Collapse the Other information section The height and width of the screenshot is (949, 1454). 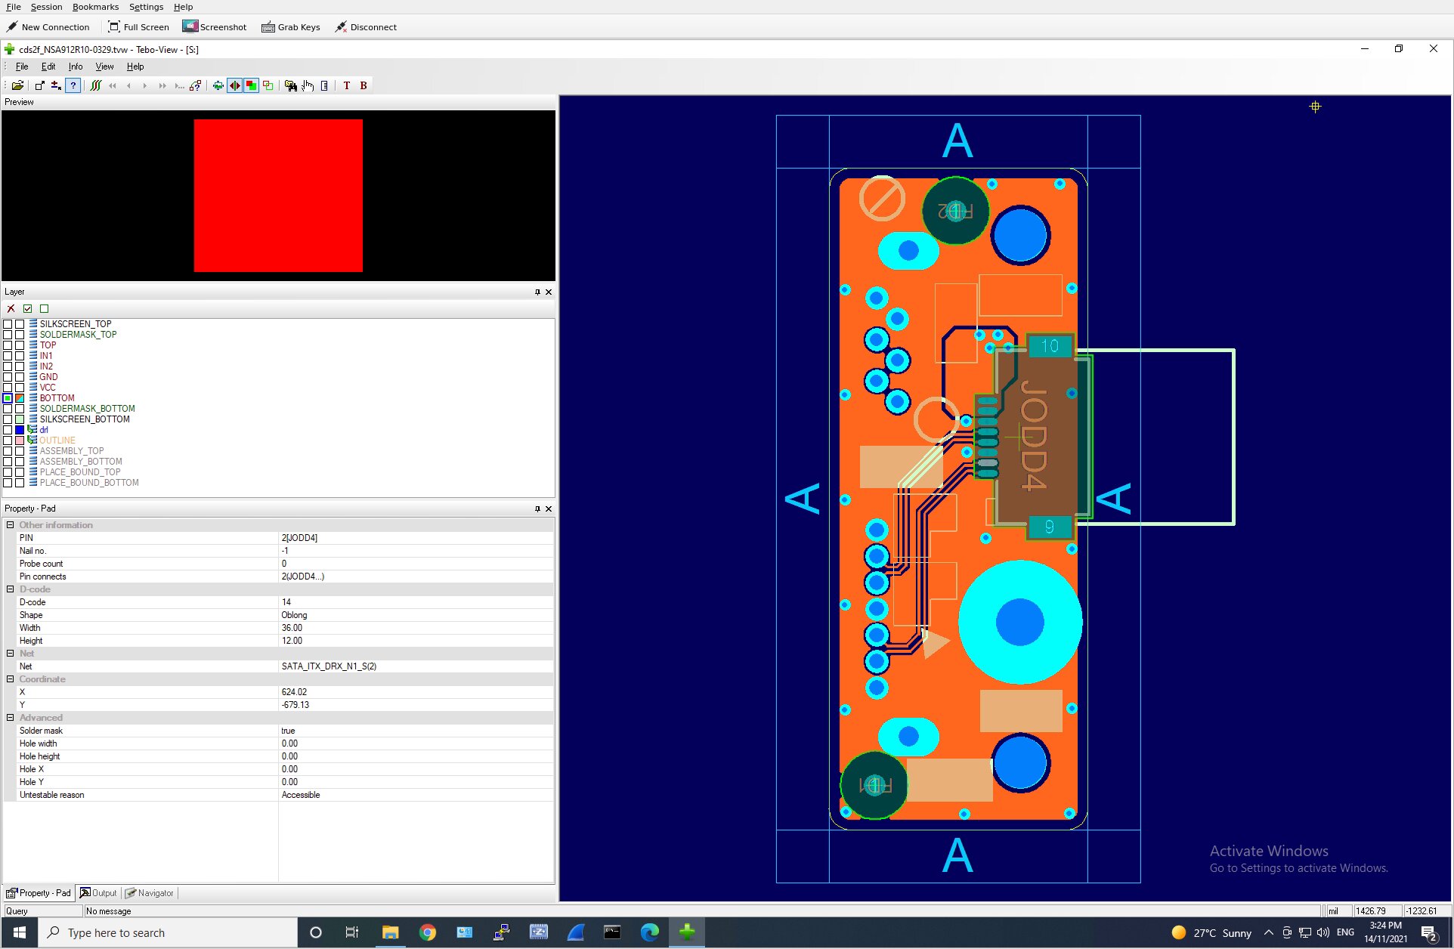pyautogui.click(x=10, y=525)
